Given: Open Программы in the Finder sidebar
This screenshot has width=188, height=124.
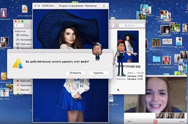Looking at the screenshot, I should [24, 40].
